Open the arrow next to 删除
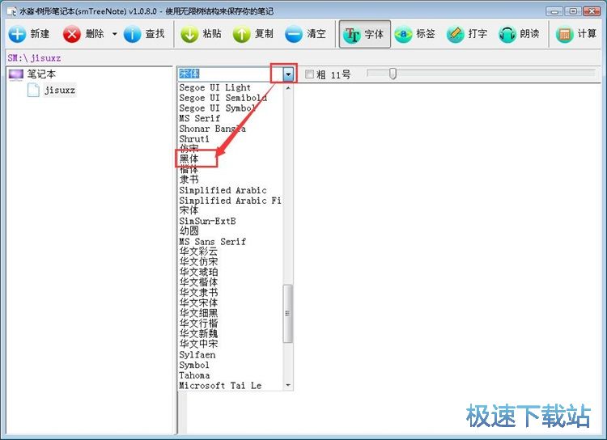This screenshot has height=440, width=607. 115,34
